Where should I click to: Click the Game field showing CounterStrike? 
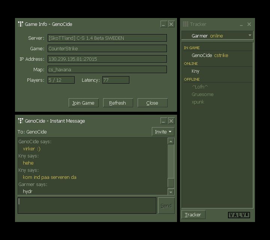tap(107, 48)
